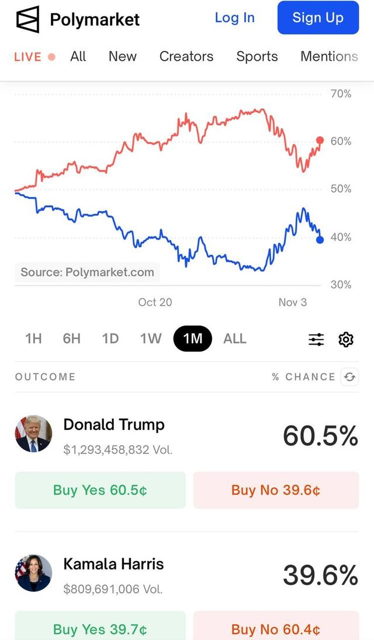Screen dimensions: 374x640
Task: Open the Creators category tab
Action: click(x=186, y=57)
